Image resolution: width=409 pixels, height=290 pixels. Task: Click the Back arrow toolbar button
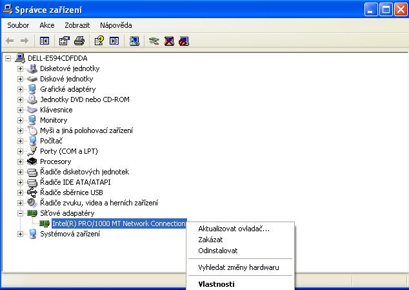click(10, 41)
